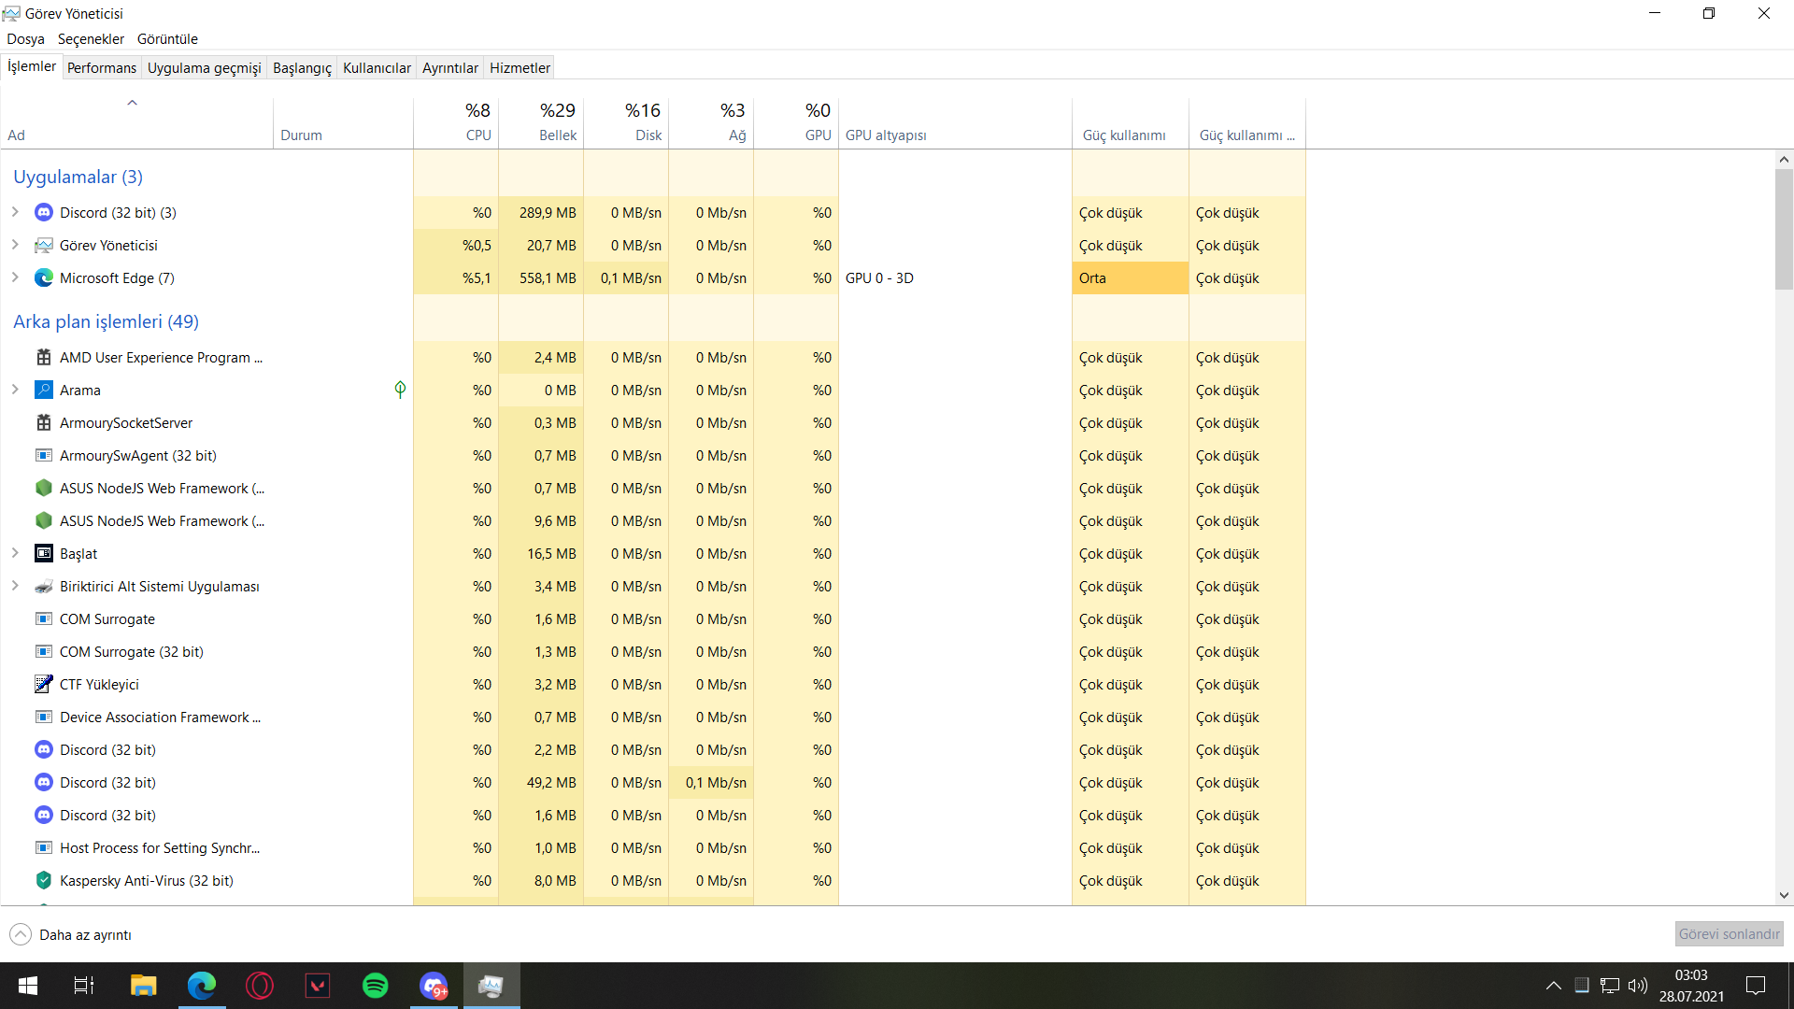Click the Görevi sonlandır button

coord(1729,934)
